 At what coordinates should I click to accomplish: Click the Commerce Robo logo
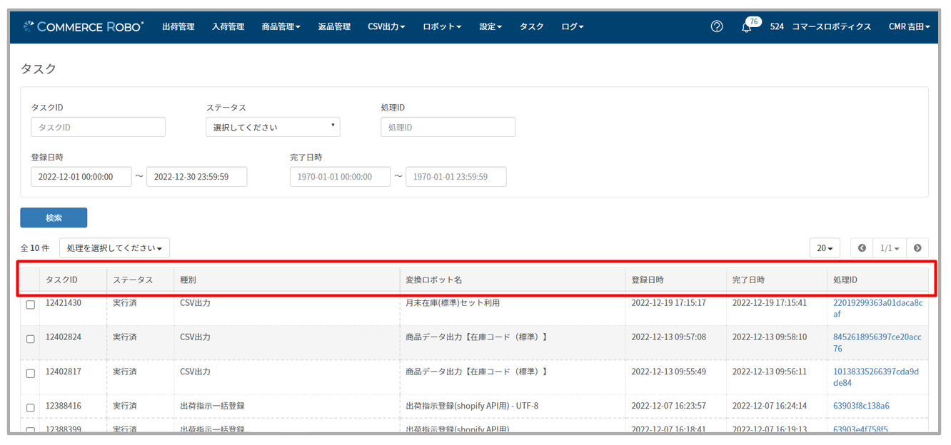[83, 26]
